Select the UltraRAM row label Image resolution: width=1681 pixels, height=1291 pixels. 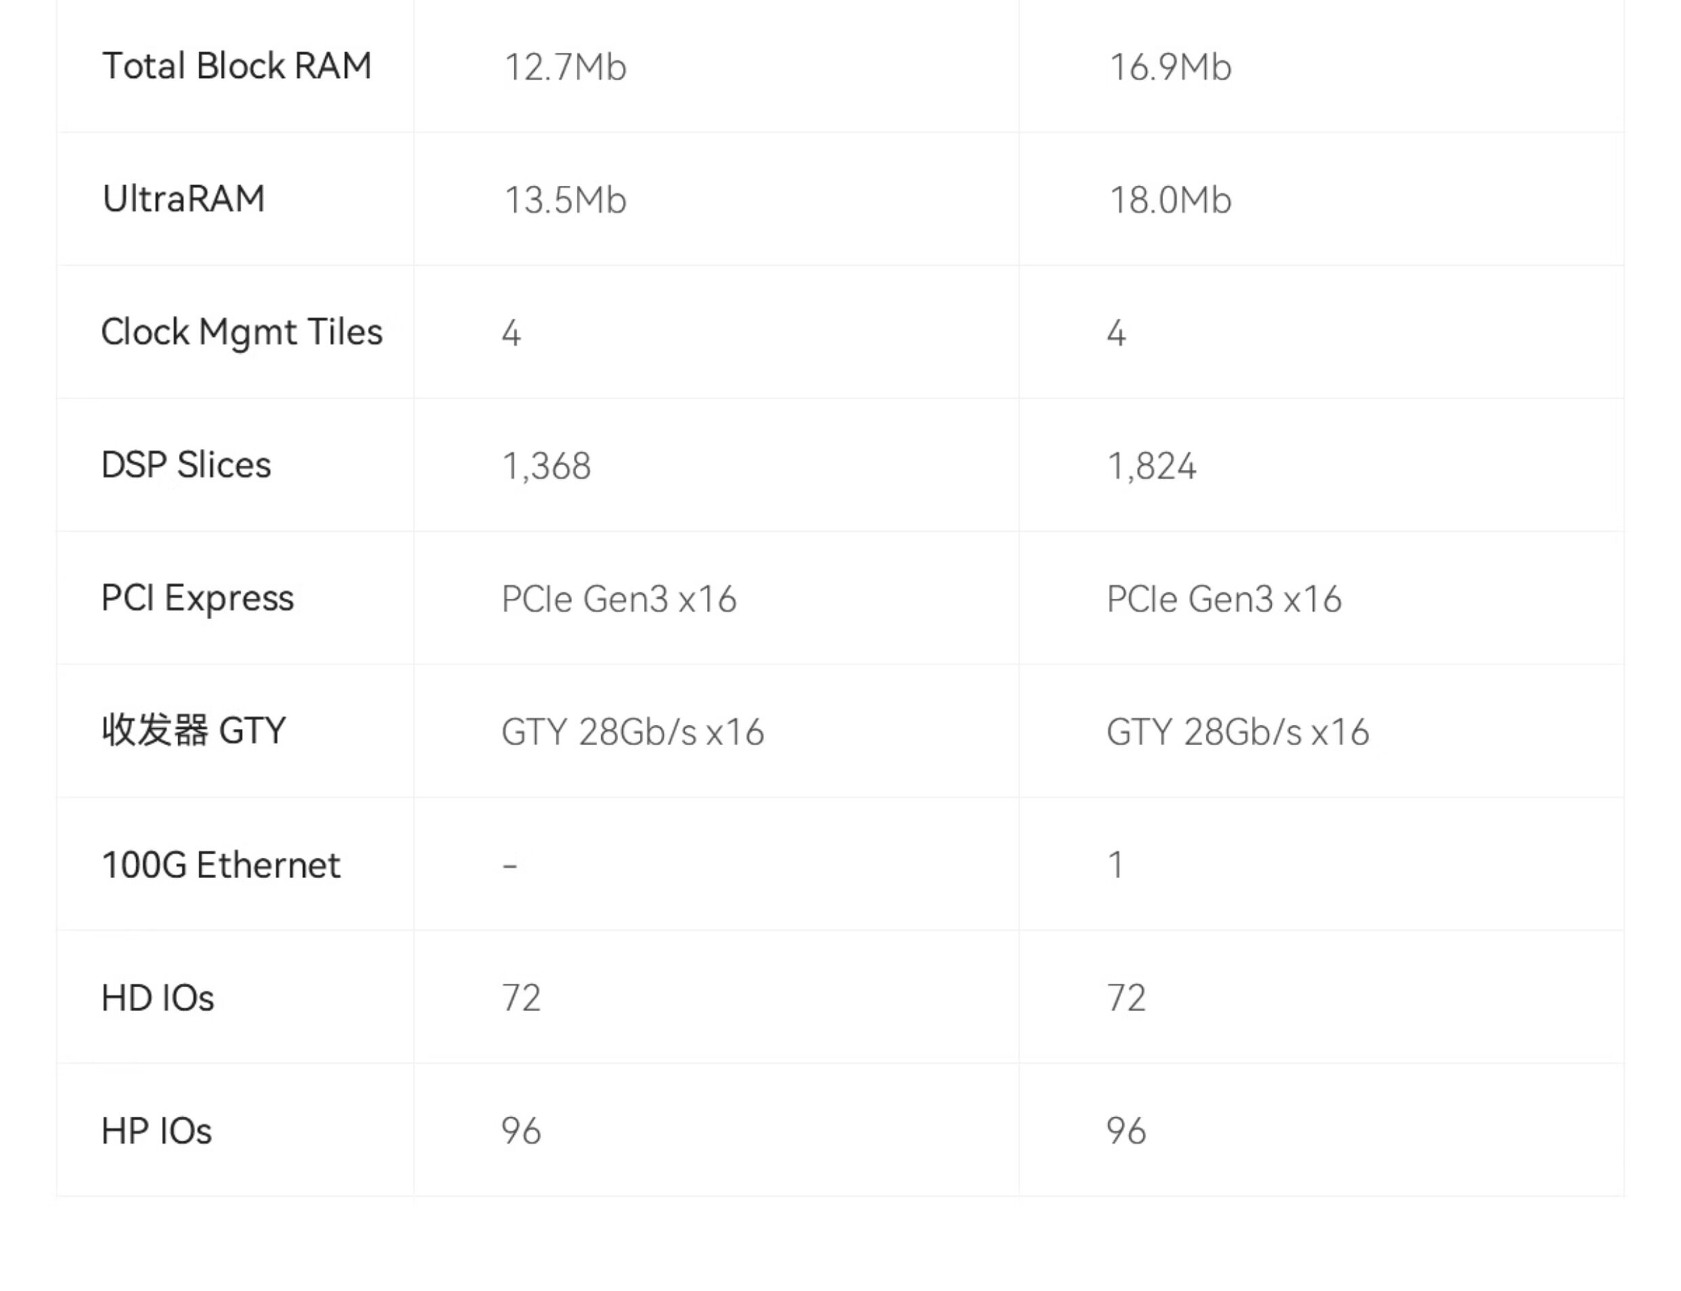click(x=184, y=199)
